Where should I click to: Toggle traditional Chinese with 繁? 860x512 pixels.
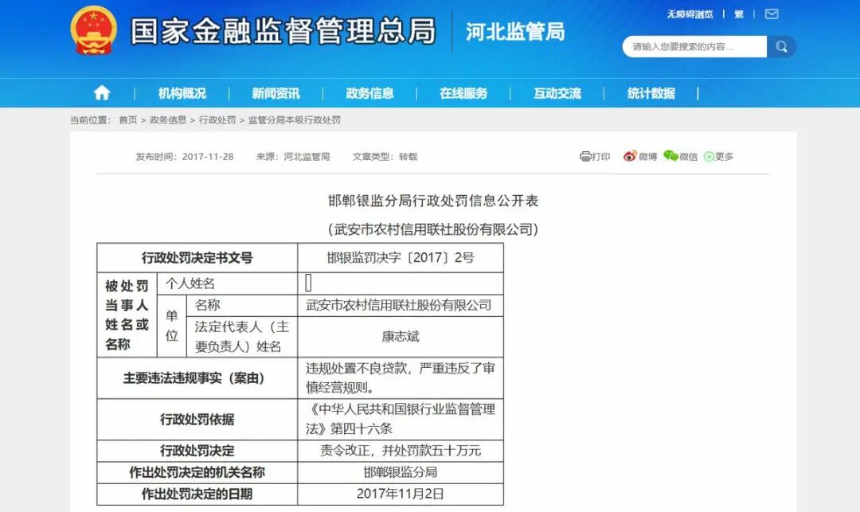click(738, 14)
